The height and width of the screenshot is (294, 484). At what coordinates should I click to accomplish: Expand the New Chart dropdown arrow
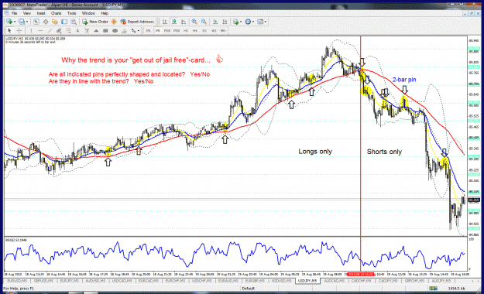(14, 22)
